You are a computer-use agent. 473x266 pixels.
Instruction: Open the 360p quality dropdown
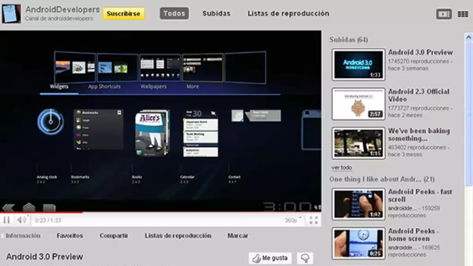293,220
